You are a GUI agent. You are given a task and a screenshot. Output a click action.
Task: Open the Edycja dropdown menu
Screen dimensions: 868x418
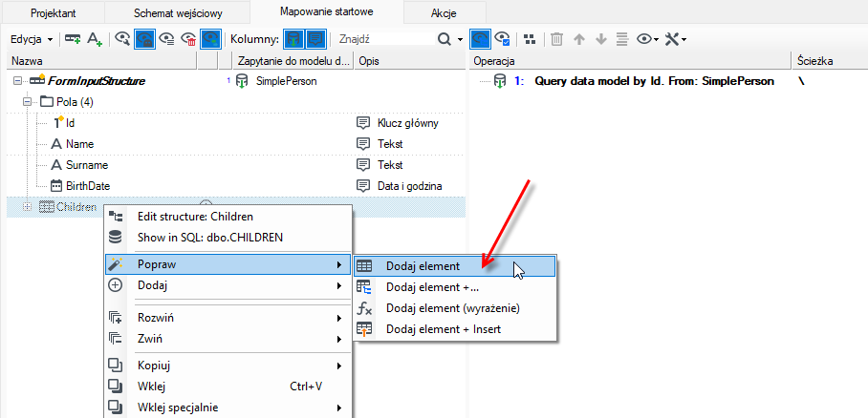(x=32, y=39)
